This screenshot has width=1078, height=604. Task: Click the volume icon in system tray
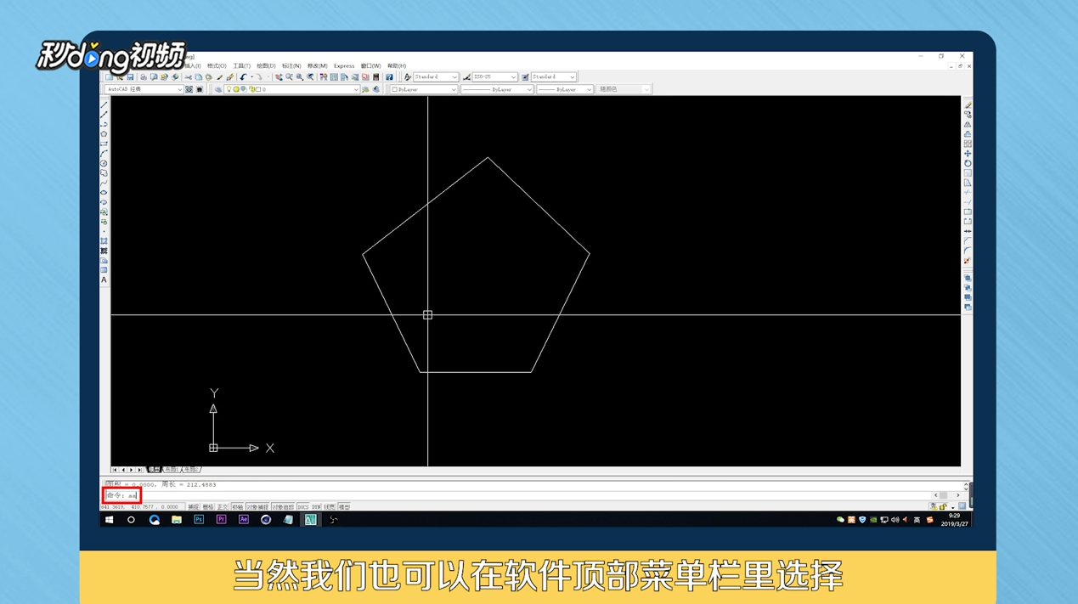tap(895, 519)
